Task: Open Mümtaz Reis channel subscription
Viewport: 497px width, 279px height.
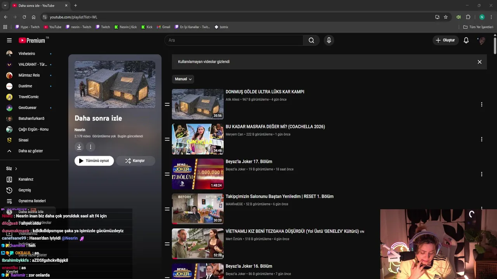Action: tap(30, 75)
